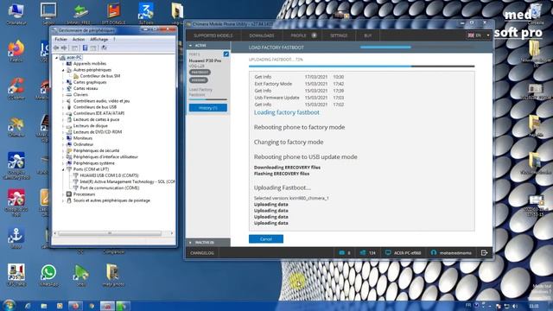This screenshot has width=553, height=311.
Task: Open the Settings tab in Chimera
Action: click(x=339, y=35)
